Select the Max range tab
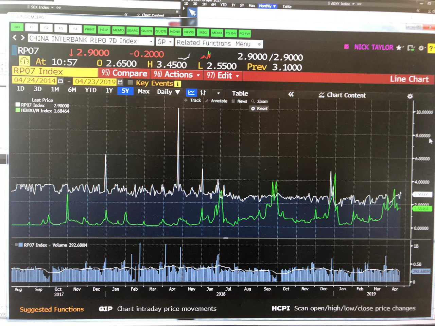Screen dimensions: 435x326 tap(144, 91)
